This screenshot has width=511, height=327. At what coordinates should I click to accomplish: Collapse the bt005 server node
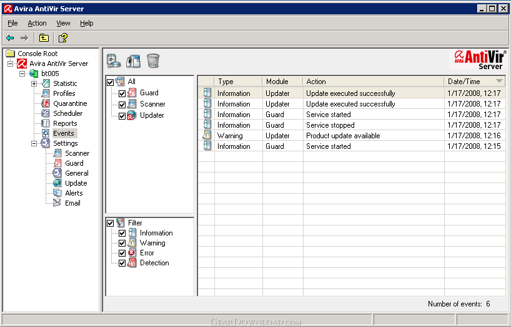[x=22, y=73]
